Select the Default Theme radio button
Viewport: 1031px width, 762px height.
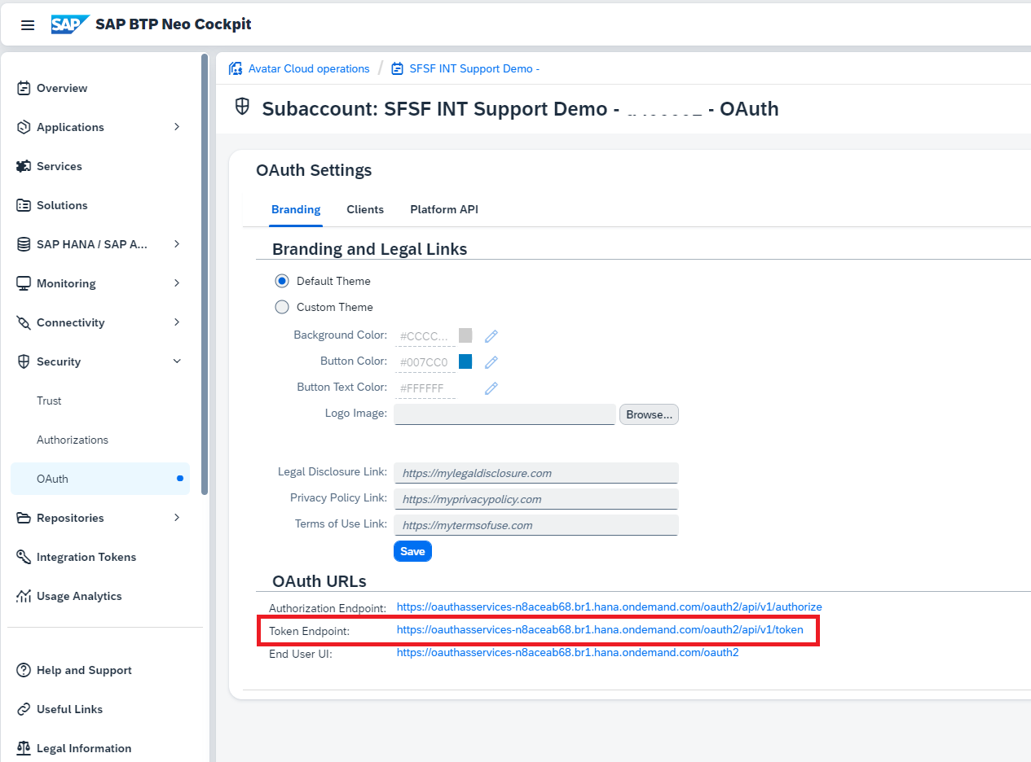pos(282,281)
